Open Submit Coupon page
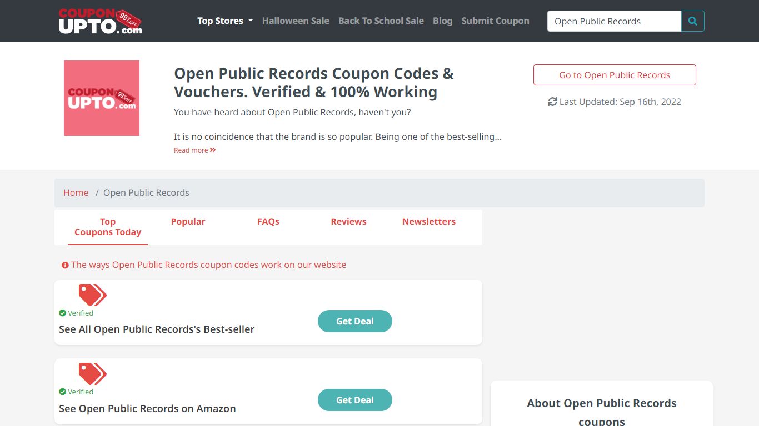759x426 pixels. (x=496, y=21)
